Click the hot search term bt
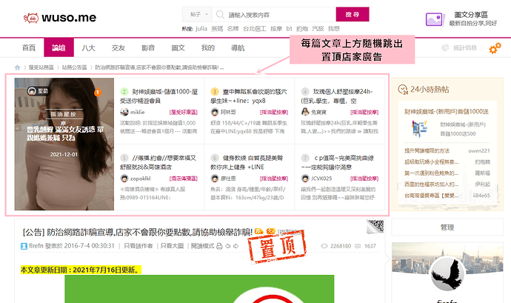 point(289,29)
